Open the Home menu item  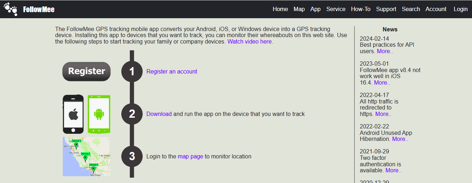280,9
